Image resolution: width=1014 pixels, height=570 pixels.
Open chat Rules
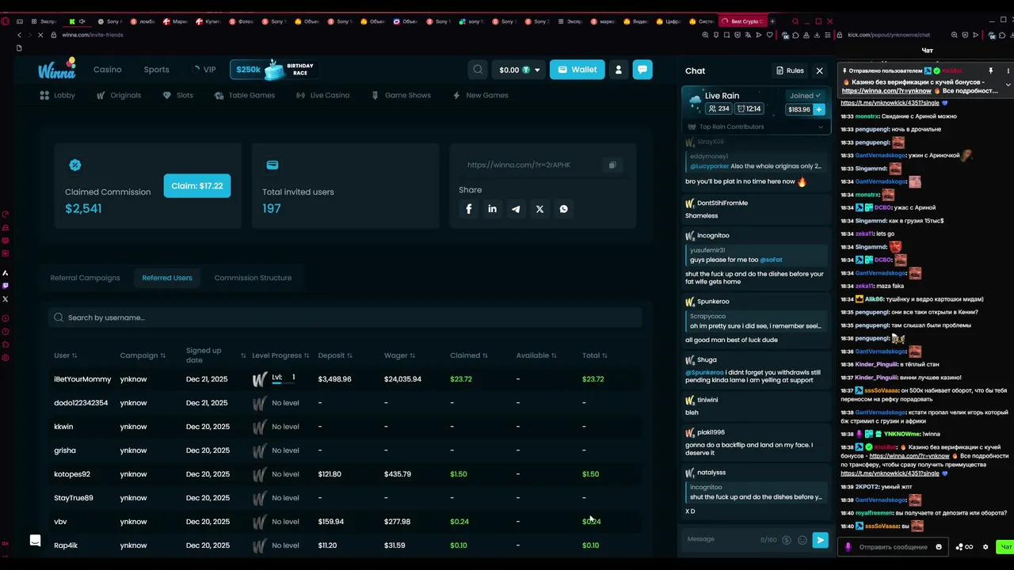pyautogui.click(x=790, y=70)
